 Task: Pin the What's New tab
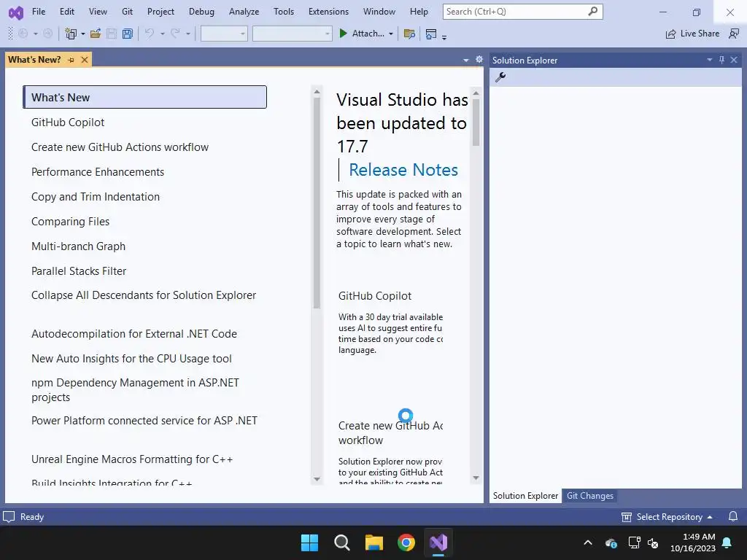[x=71, y=60]
